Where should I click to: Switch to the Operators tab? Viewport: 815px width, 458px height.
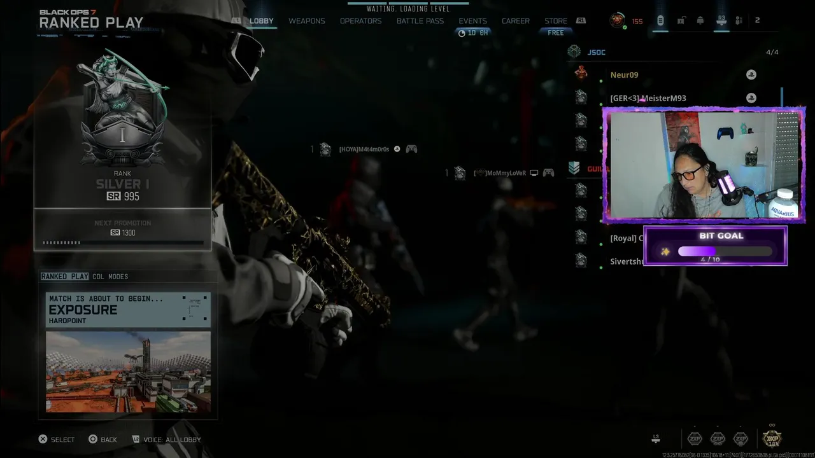[x=361, y=21]
